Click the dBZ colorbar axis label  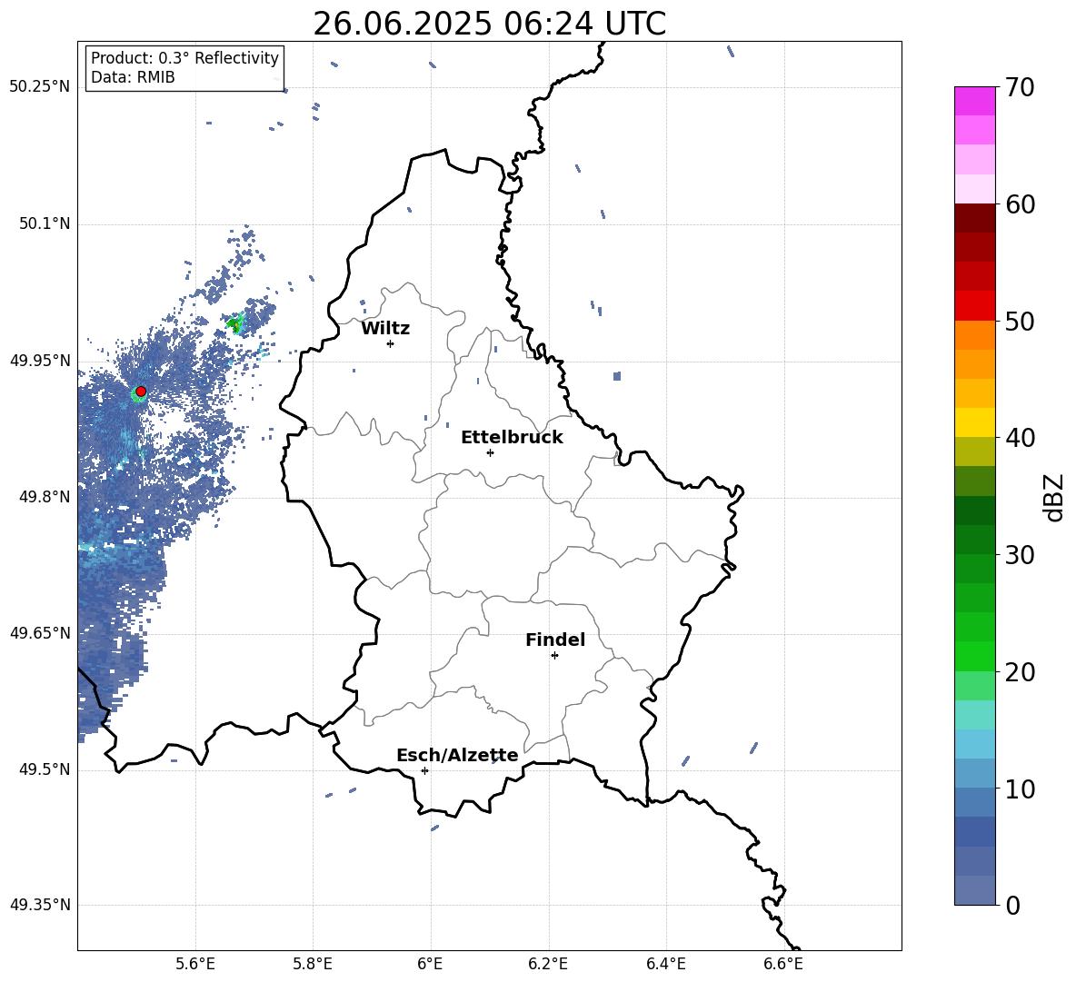point(1053,497)
